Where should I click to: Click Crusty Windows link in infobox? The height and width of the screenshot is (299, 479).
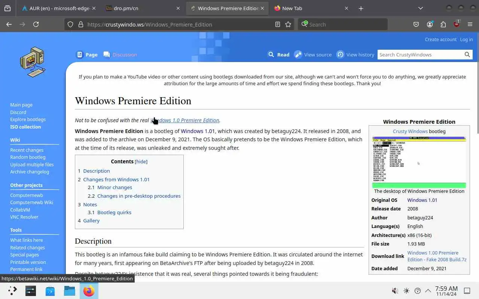coord(410,131)
